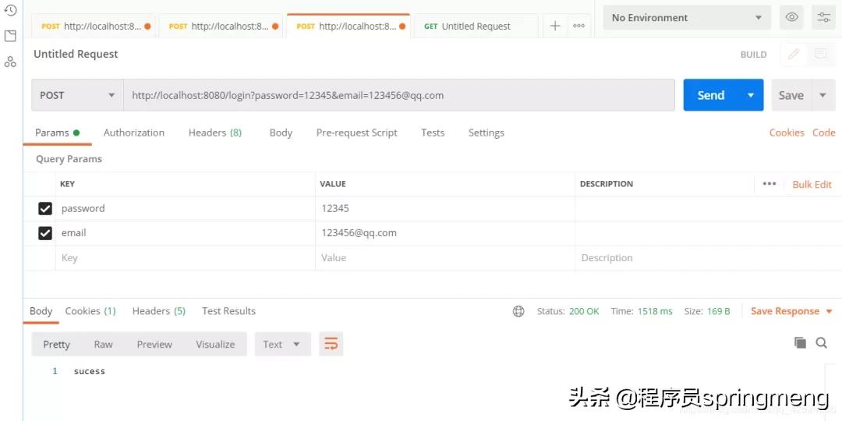
Task: Search within the response body
Action: 821,342
